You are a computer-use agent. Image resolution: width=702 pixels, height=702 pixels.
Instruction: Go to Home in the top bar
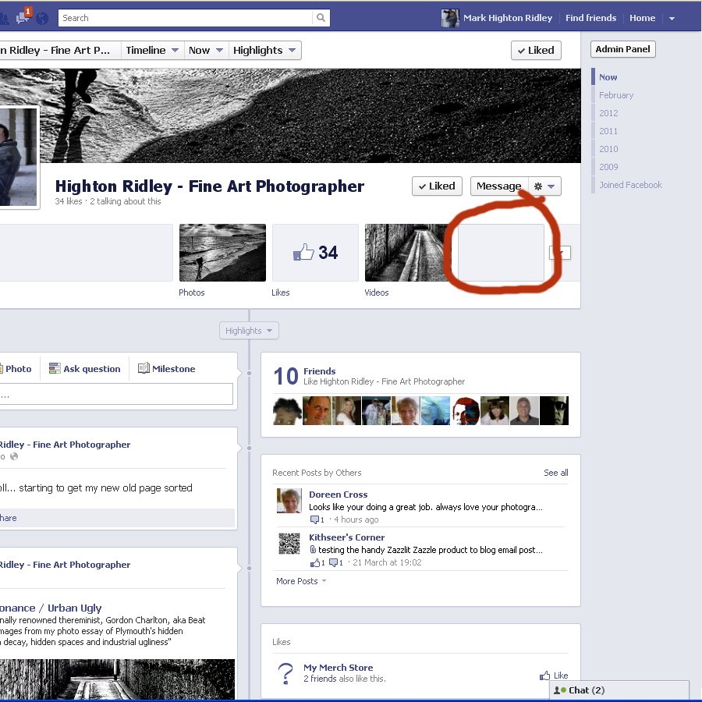(x=642, y=18)
